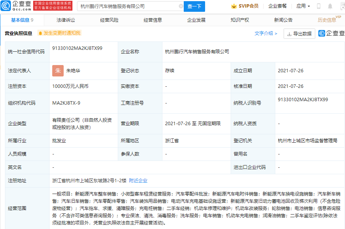Click the 朱 avatar beside 朱艳华
345x229 pixels.
pyautogui.click(x=58, y=71)
